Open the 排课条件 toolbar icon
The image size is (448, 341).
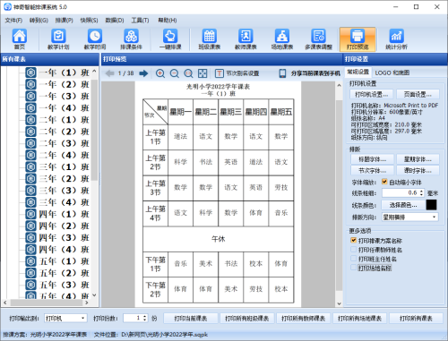[x=131, y=39]
